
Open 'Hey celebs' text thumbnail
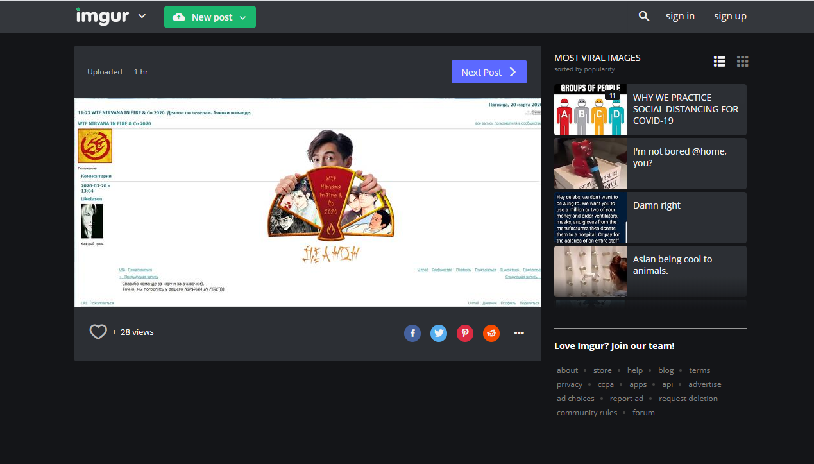590,218
